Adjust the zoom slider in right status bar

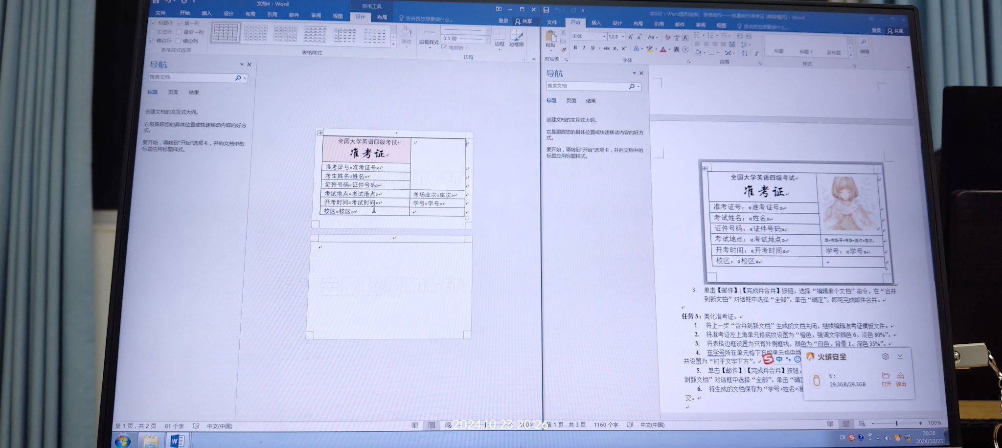[x=896, y=423]
